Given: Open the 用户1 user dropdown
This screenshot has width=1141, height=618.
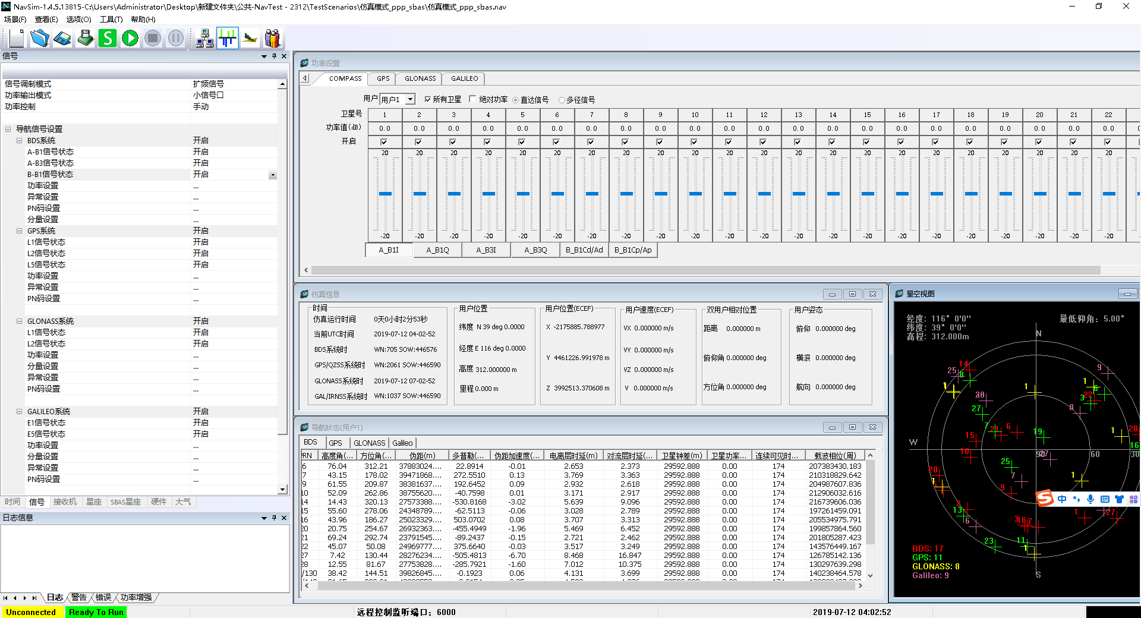Looking at the screenshot, I should coord(411,99).
